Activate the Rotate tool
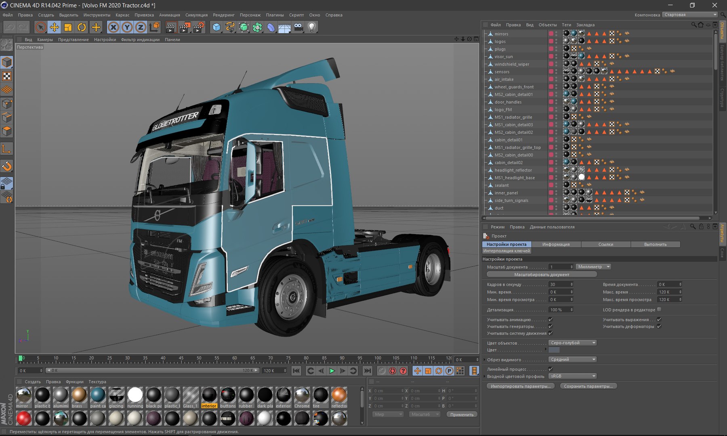The height and width of the screenshot is (436, 727). [82, 27]
